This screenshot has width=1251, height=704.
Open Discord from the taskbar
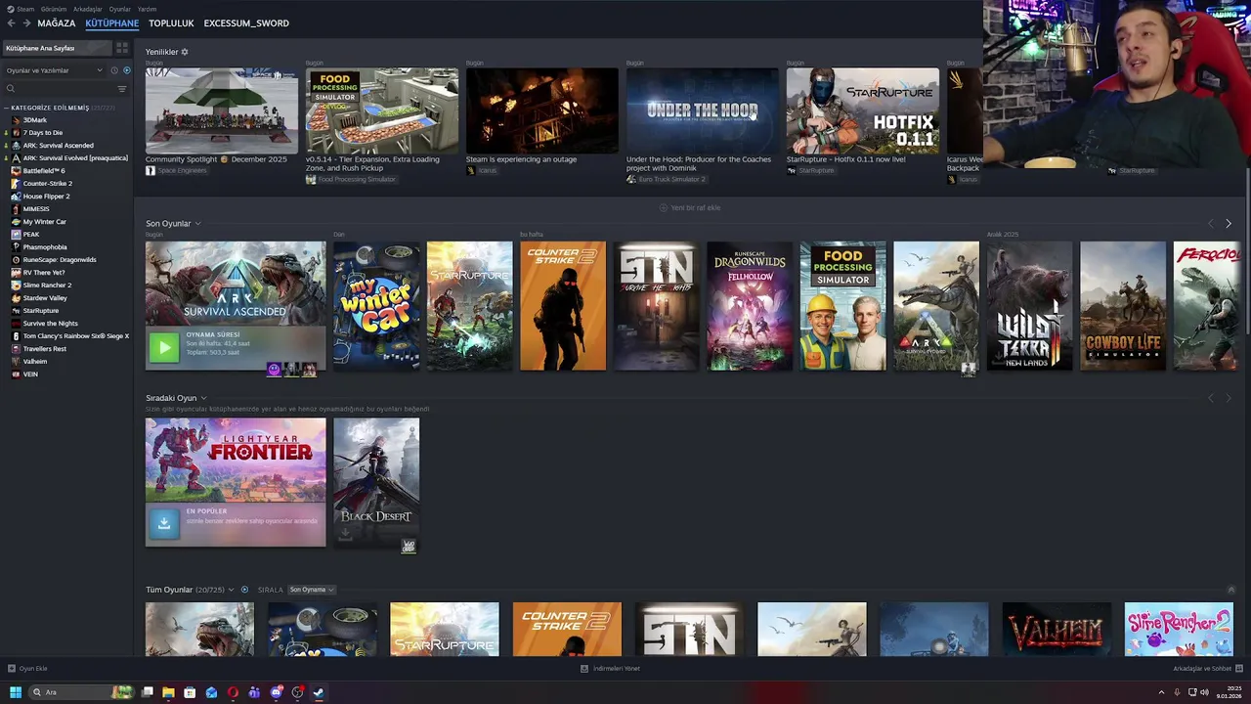pos(276,692)
